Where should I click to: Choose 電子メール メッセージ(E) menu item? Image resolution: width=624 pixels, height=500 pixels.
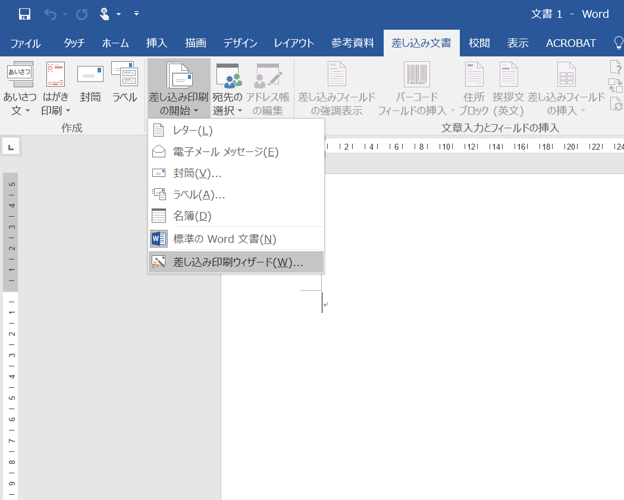236,151
